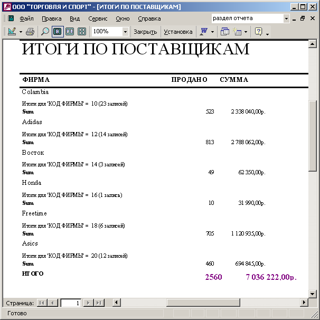The image size is (320, 320).
Task: Switch to Two Pages view
Action: (70, 32)
